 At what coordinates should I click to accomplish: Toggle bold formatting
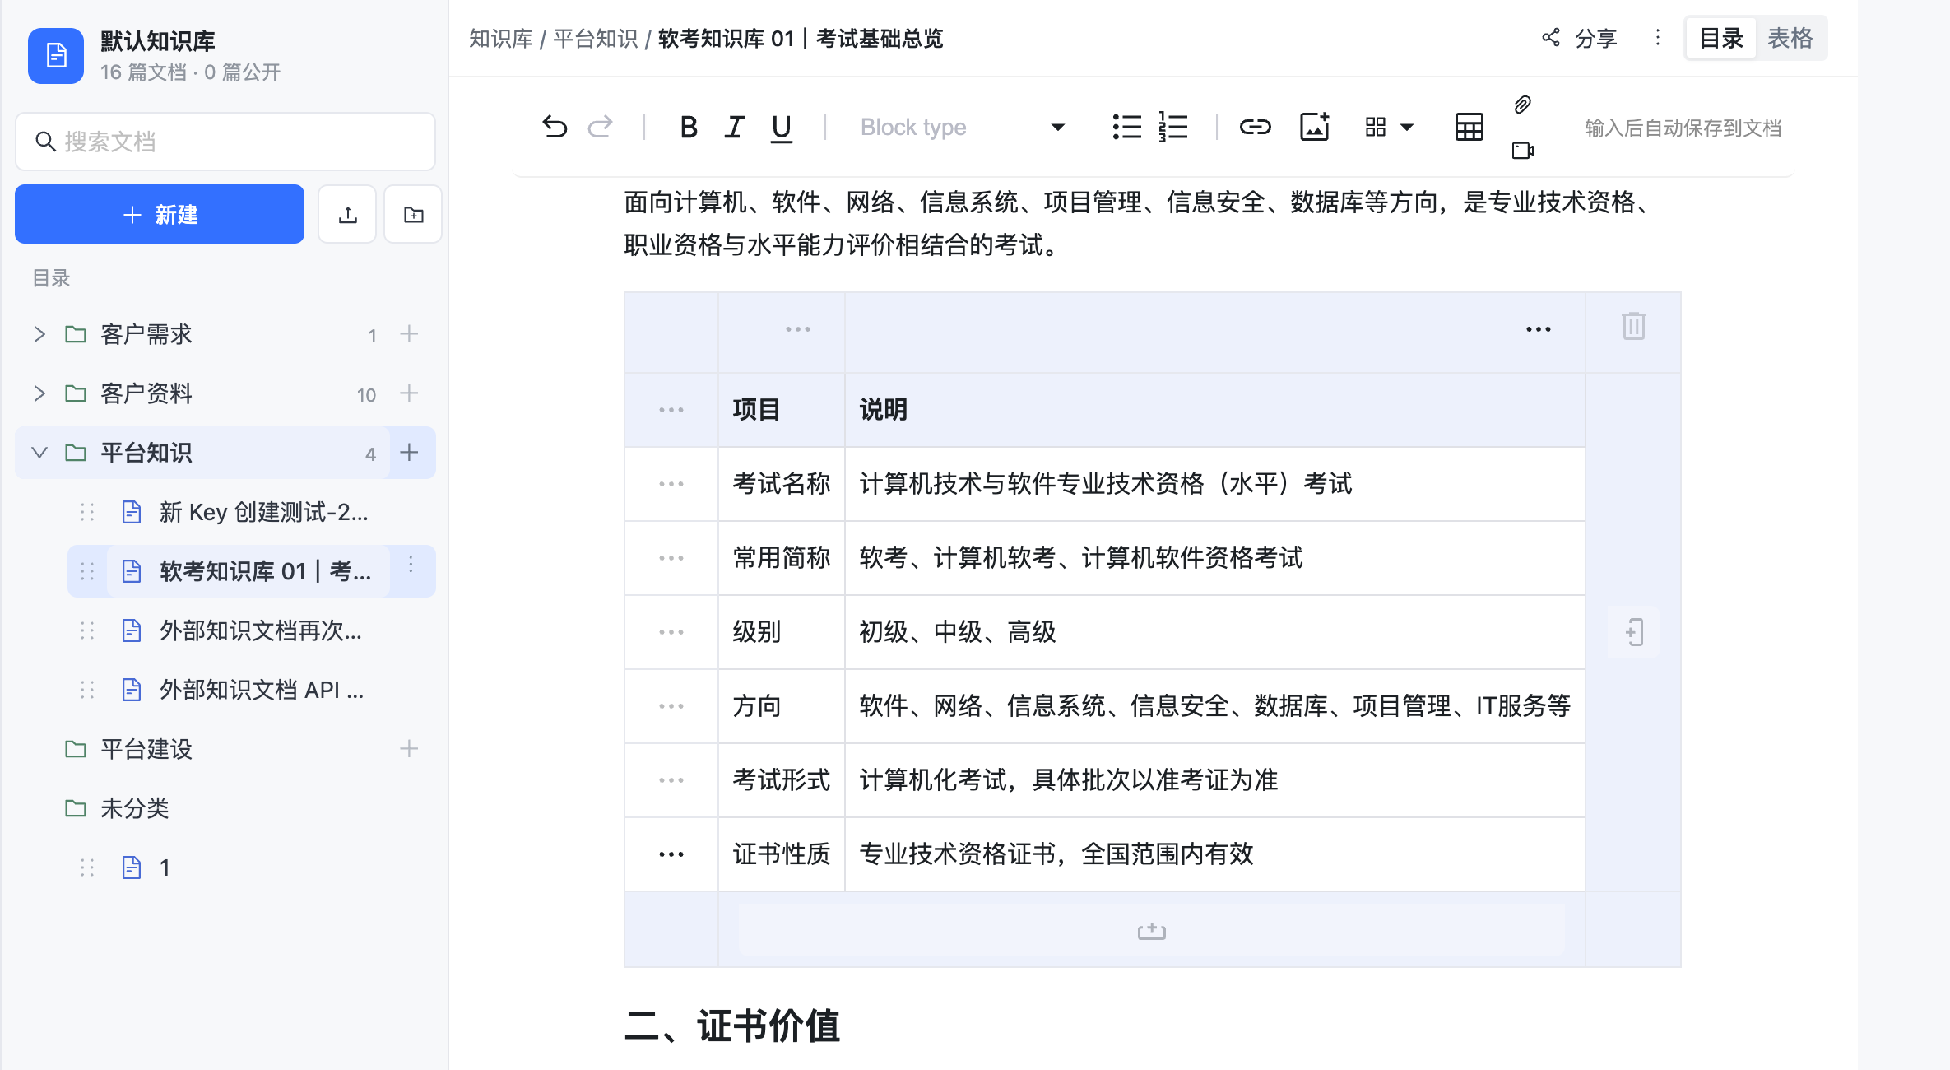click(x=689, y=127)
